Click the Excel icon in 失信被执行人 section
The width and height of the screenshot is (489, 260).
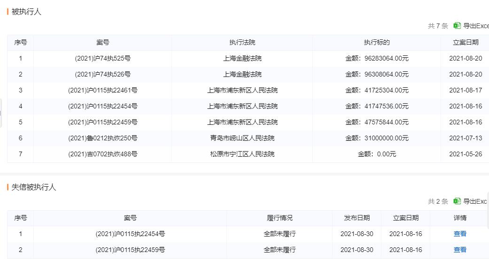tap(457, 201)
